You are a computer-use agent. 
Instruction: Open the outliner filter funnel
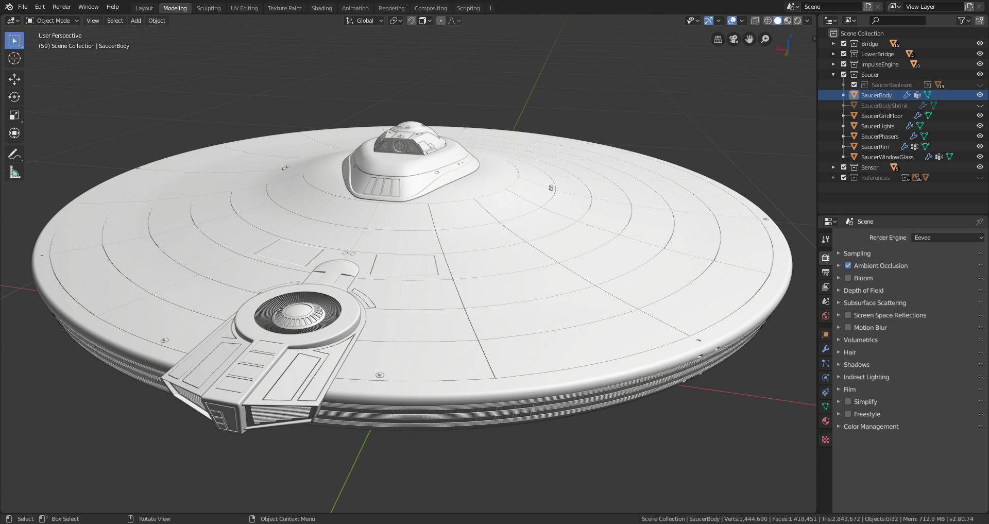(961, 21)
